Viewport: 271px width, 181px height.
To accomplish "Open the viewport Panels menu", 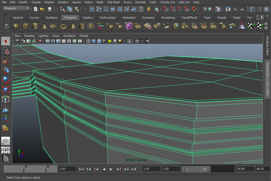I will tap(84, 36).
